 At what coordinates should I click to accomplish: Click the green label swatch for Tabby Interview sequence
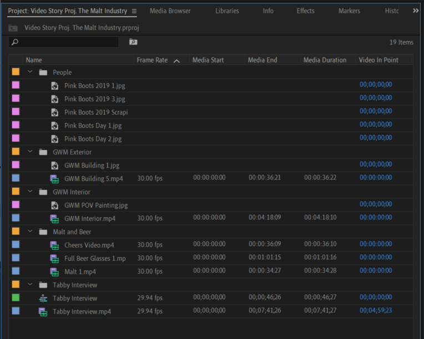coord(16,299)
